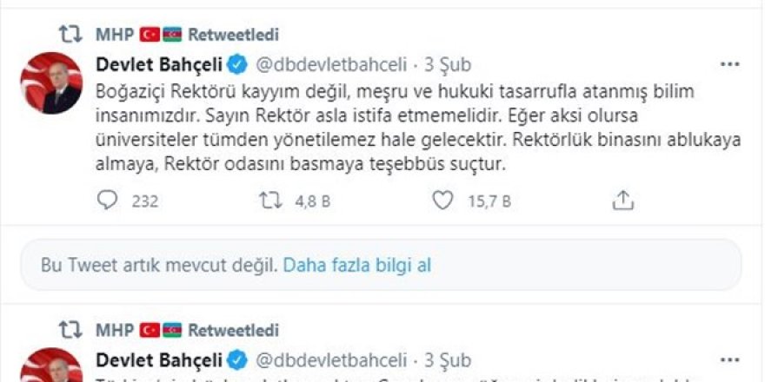The width and height of the screenshot is (765, 382).
Task: Click the reply icon on the first tweet
Action: (x=107, y=201)
